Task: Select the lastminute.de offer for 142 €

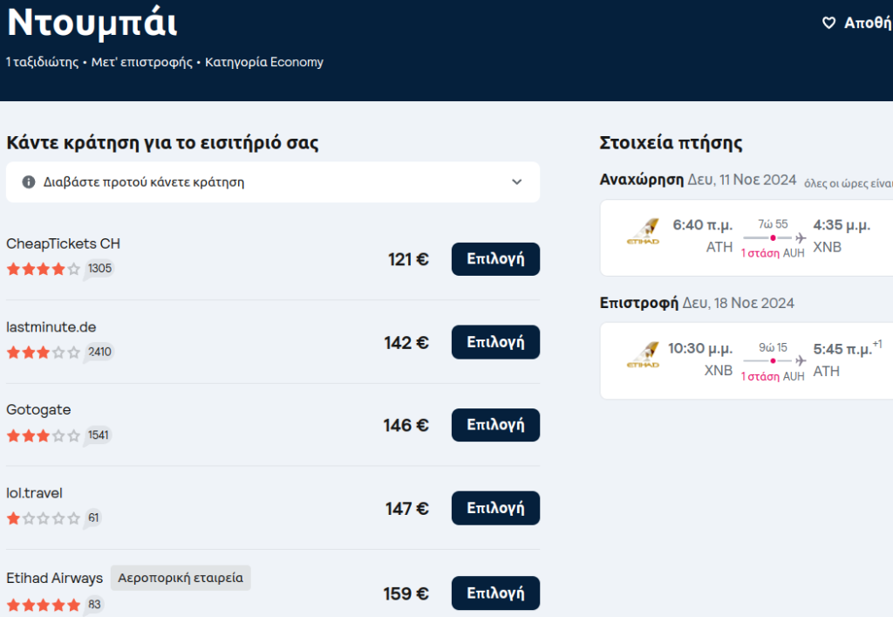Action: coord(495,342)
